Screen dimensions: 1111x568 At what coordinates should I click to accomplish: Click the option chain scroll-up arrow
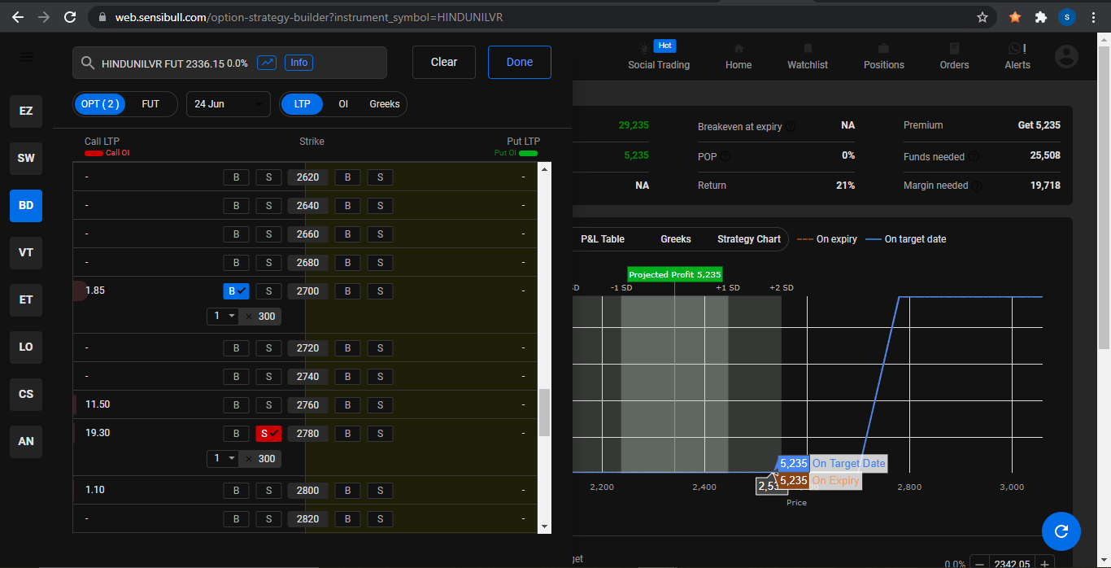tap(545, 168)
